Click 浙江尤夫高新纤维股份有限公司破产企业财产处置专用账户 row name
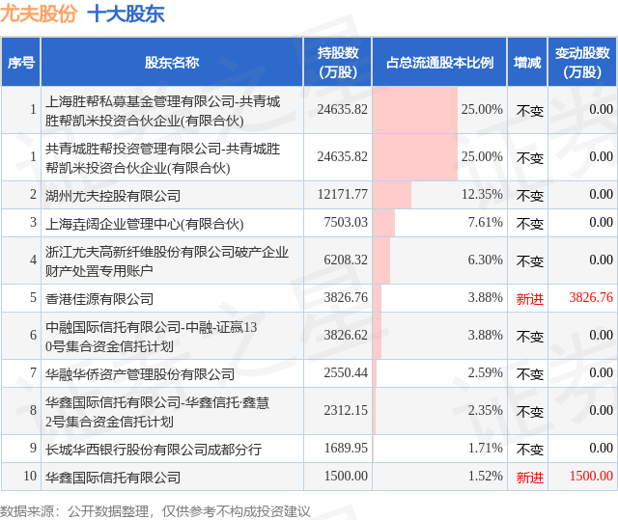Image resolution: width=618 pixels, height=520 pixels. tap(167, 261)
